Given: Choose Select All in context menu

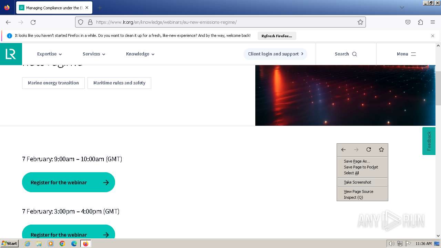Looking at the screenshot, I should (362, 173).
